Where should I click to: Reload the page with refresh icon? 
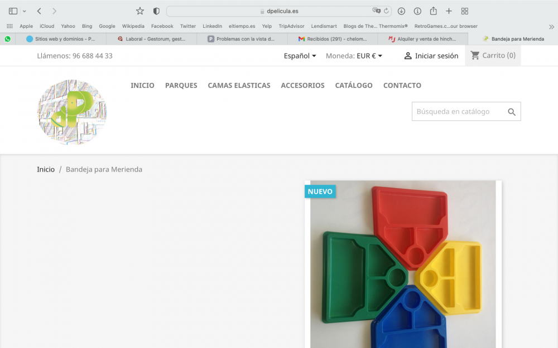click(386, 11)
